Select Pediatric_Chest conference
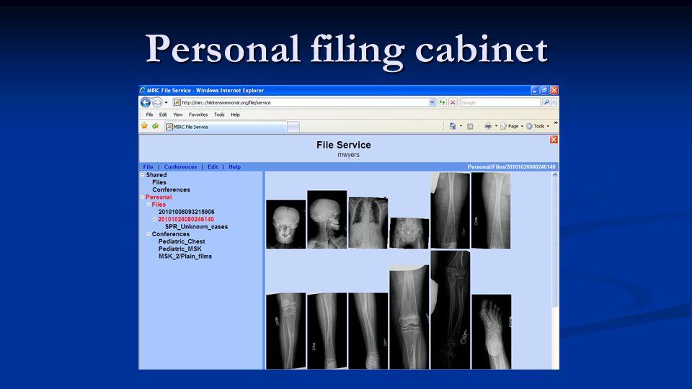The image size is (692, 389). 182,241
